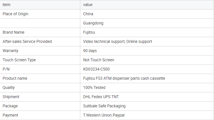The height and width of the screenshot is (120, 214).
Task: Click the '90 days' warranty value
Action: point(90,51)
